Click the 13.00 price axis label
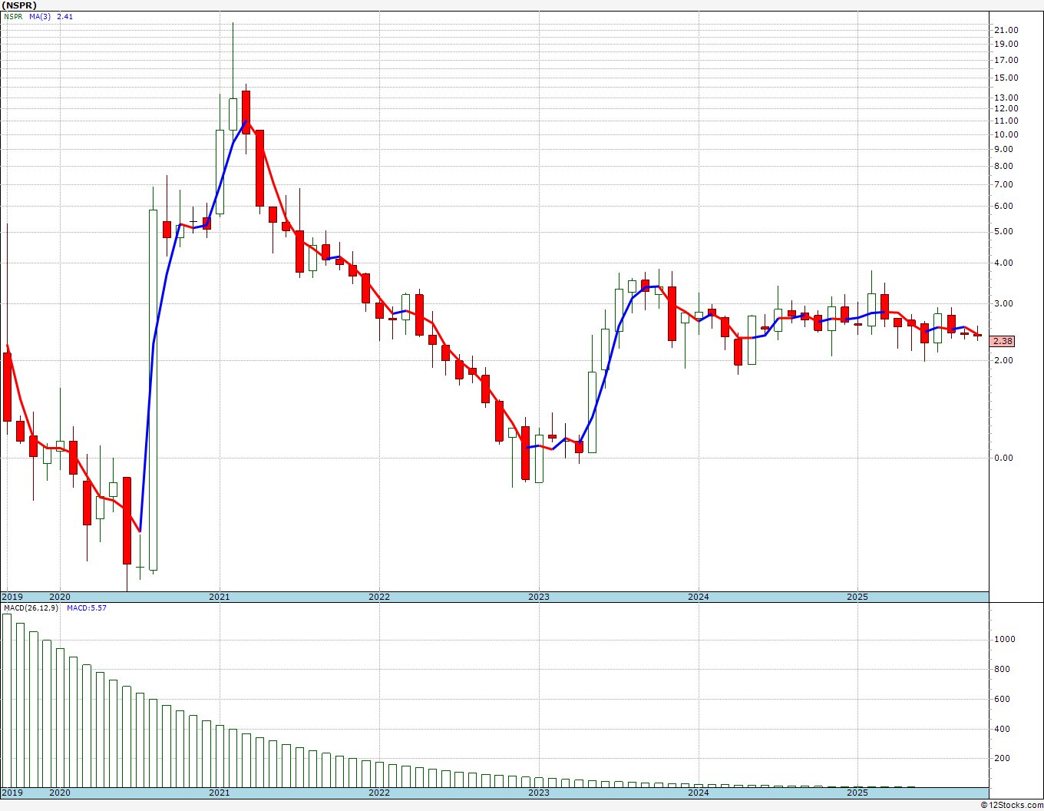Image resolution: width=1044 pixels, height=811 pixels. click(x=1006, y=98)
